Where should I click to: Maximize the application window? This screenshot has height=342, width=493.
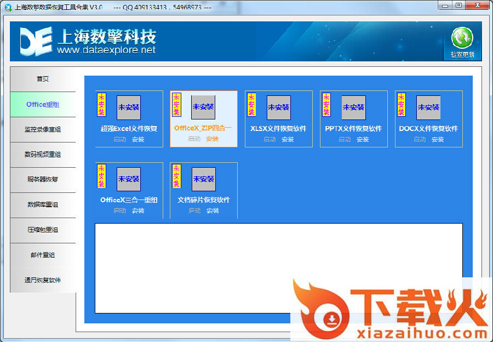point(459,5)
